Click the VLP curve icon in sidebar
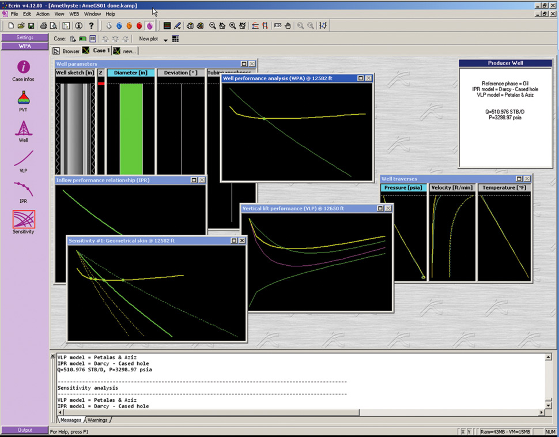The height and width of the screenshot is (437, 559). pos(24,159)
